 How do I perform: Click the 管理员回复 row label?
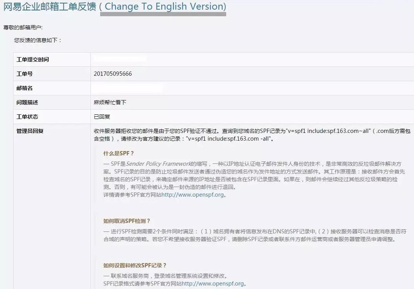(30, 131)
